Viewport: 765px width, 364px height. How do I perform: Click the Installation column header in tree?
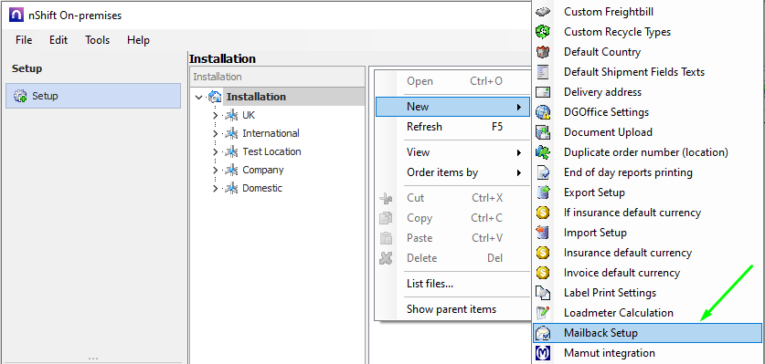[x=277, y=77]
